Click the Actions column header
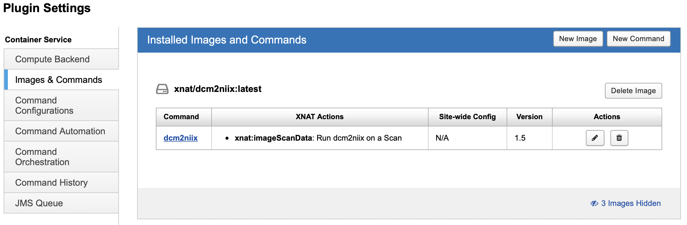The height and width of the screenshot is (225, 687). (606, 117)
